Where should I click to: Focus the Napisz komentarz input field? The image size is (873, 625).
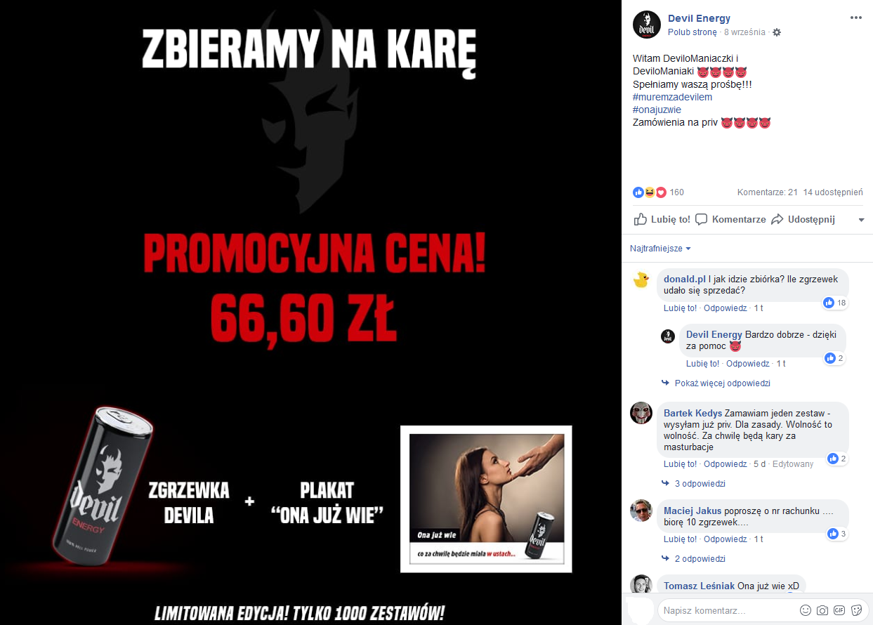click(728, 610)
